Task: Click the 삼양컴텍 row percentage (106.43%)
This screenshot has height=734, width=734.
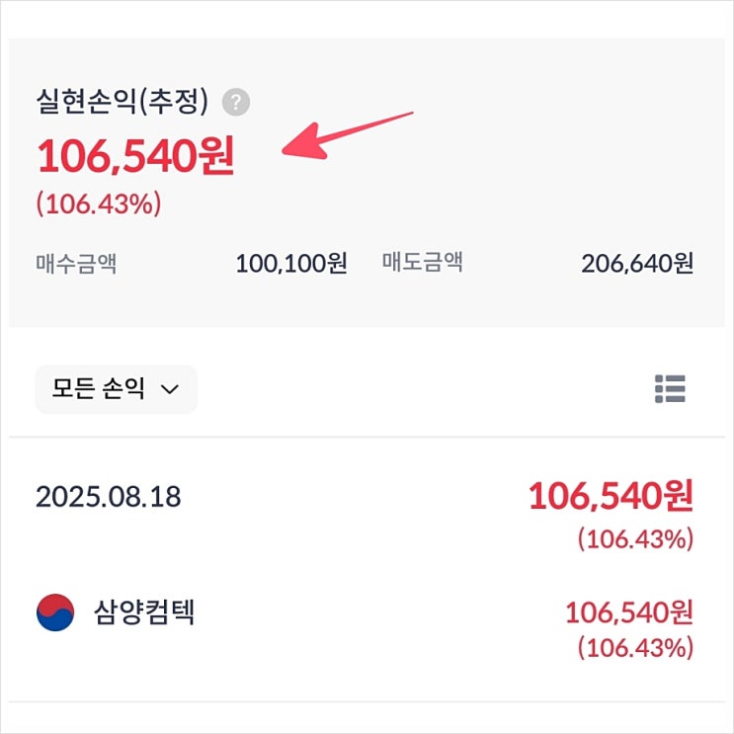Action: click(635, 648)
